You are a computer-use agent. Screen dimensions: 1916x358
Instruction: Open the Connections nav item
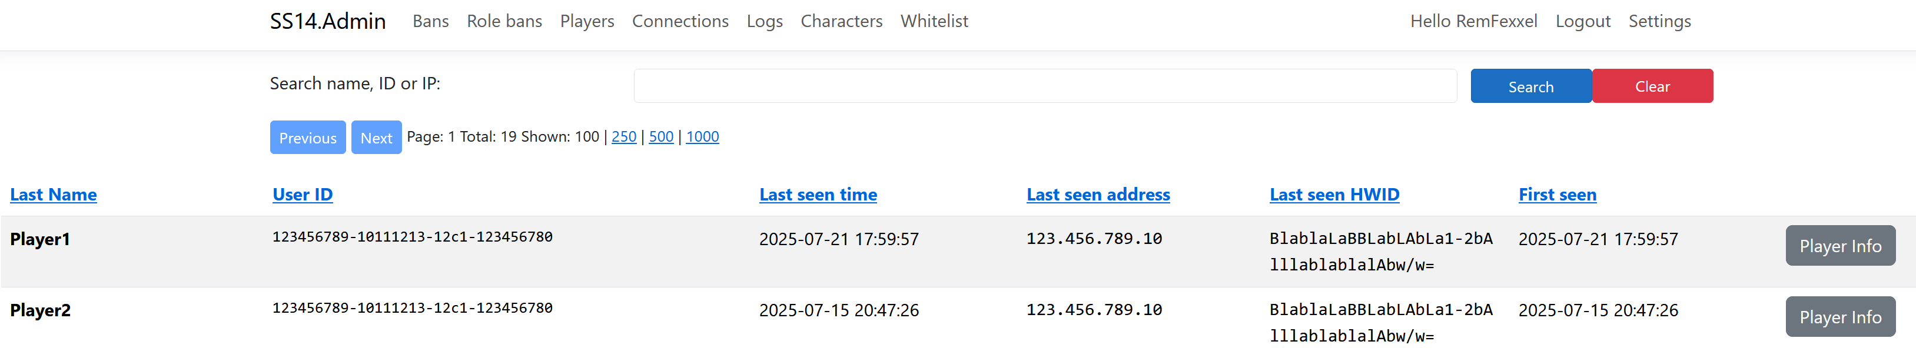pos(680,22)
